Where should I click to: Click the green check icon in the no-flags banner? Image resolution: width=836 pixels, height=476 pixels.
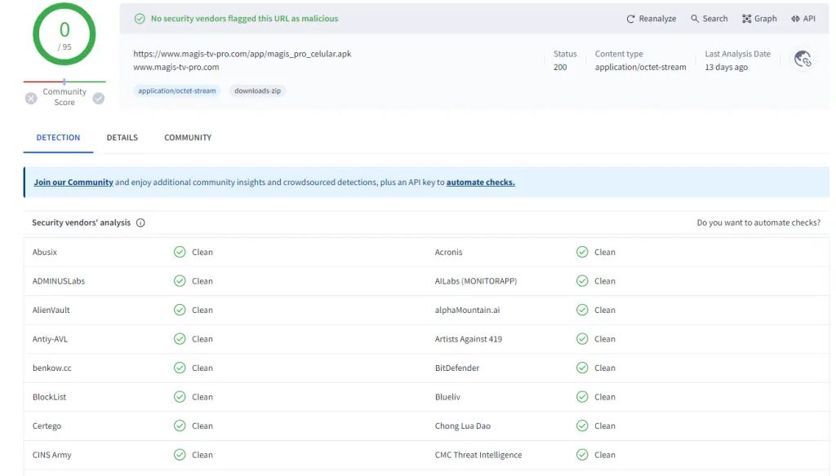[x=140, y=19]
